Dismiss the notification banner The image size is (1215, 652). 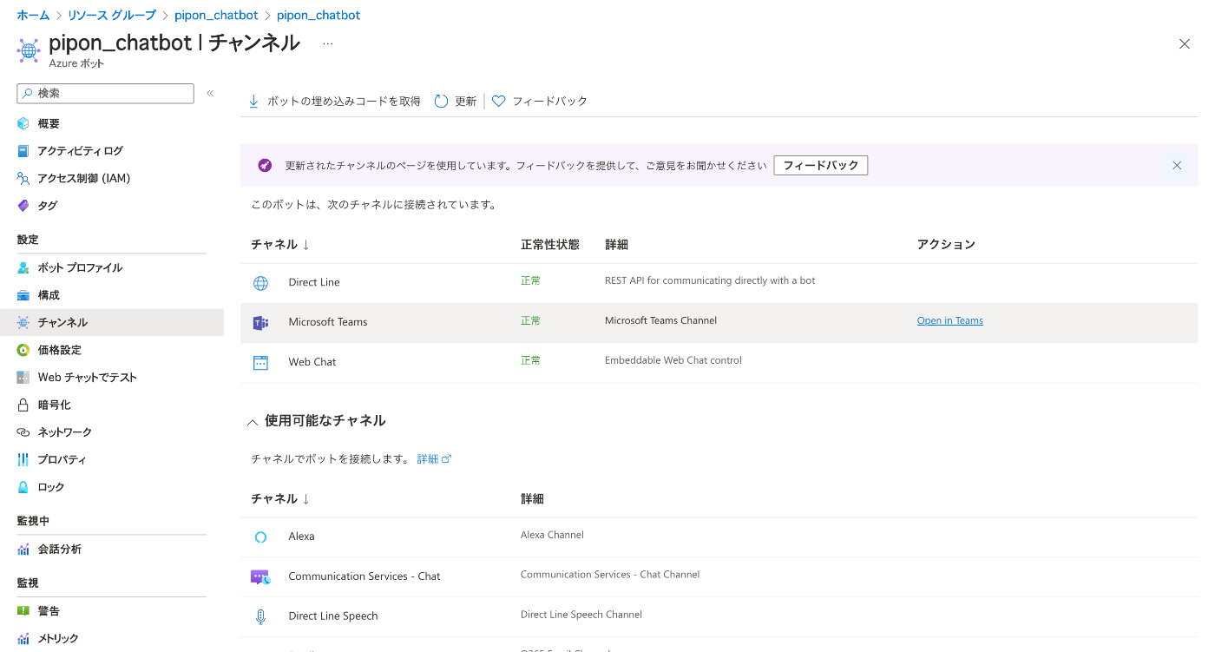(x=1177, y=165)
